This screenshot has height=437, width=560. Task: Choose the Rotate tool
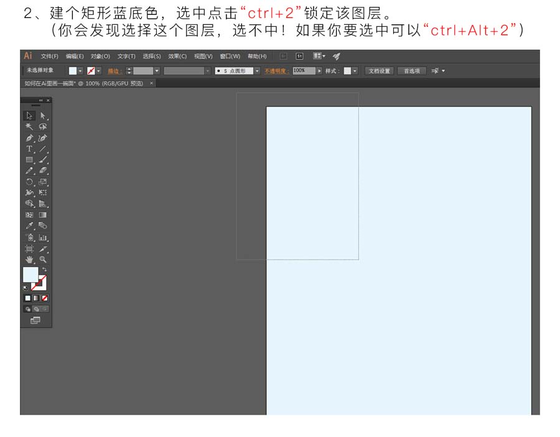click(x=29, y=182)
